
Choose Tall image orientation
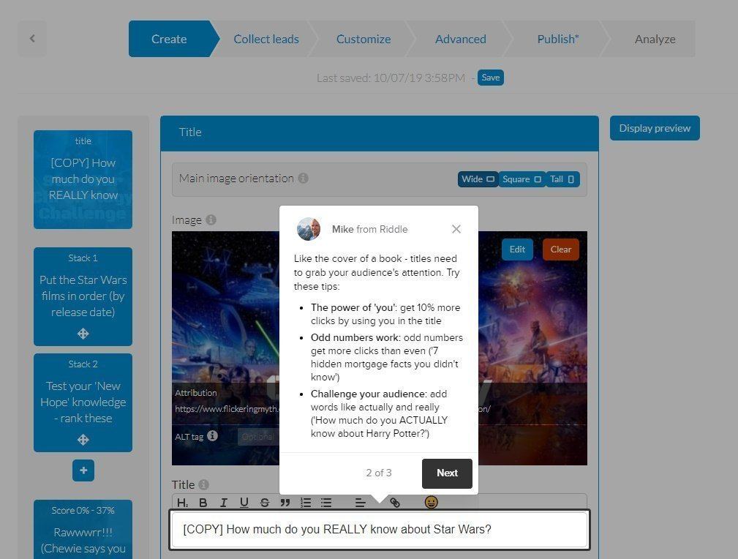click(x=562, y=179)
